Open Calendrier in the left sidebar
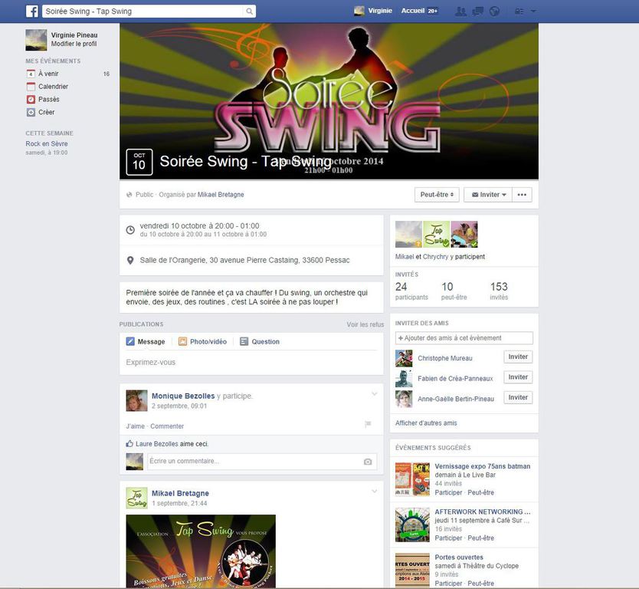Image resolution: width=639 pixels, height=589 pixels. pyautogui.click(x=53, y=87)
